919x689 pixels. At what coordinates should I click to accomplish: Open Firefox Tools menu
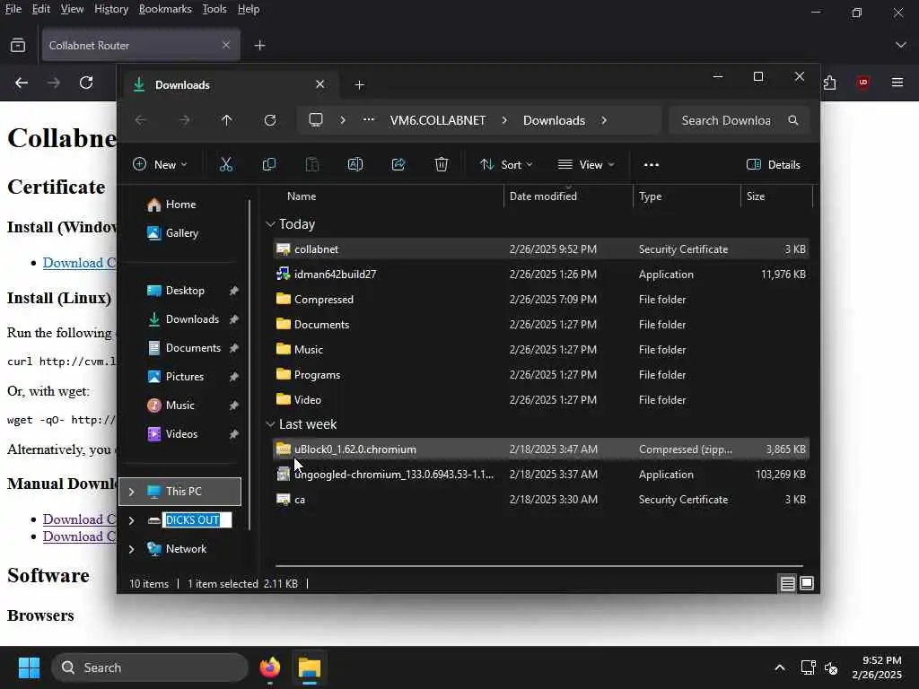[214, 9]
